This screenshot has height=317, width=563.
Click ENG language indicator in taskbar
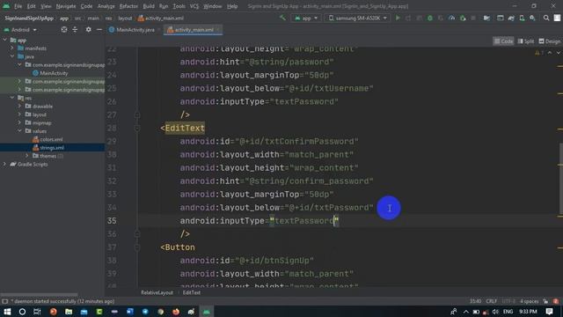tap(508, 312)
